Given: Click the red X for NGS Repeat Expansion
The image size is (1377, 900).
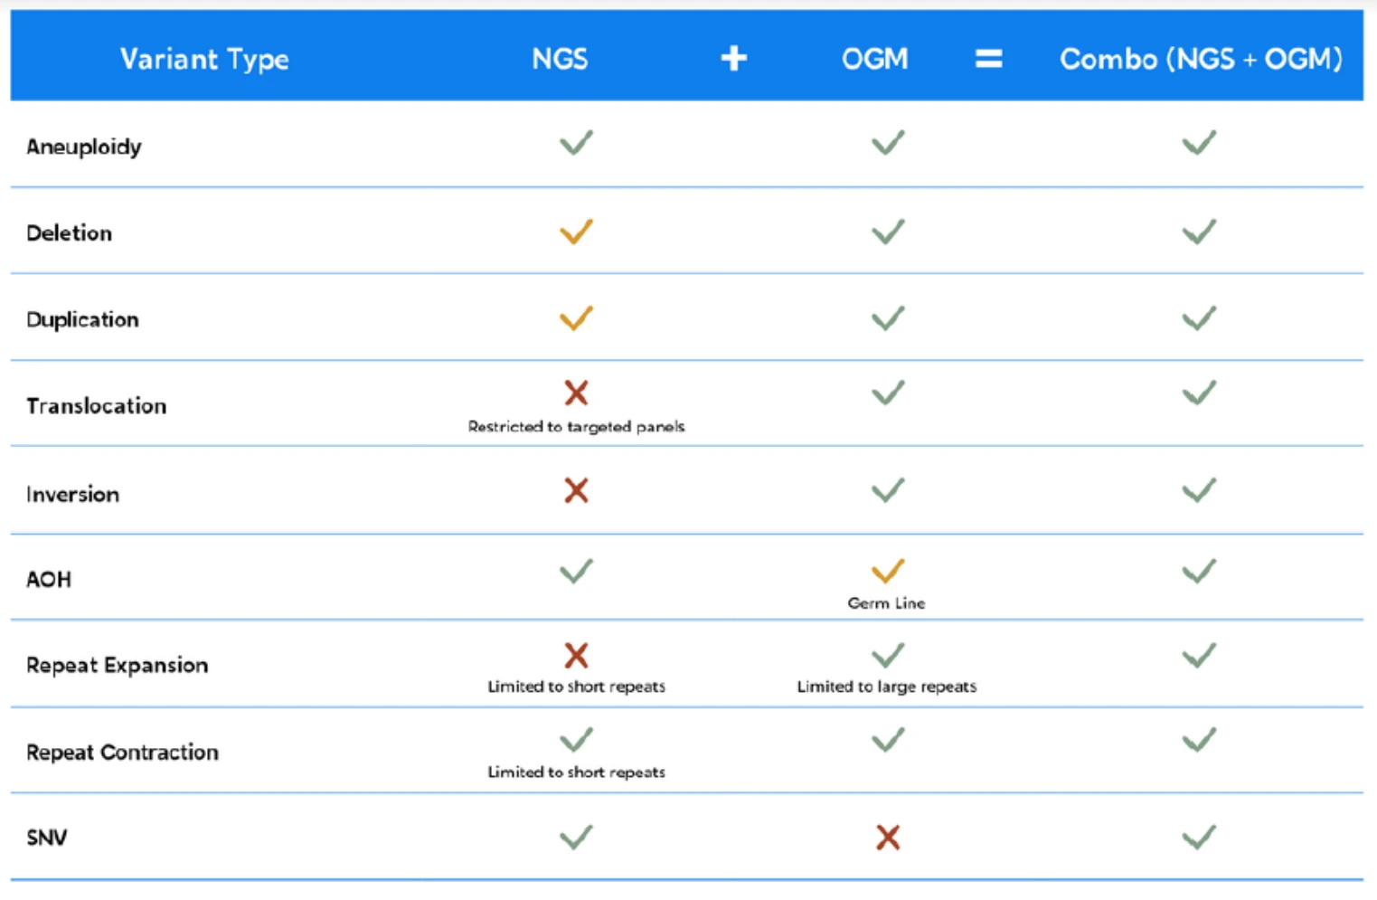Looking at the screenshot, I should [576, 655].
